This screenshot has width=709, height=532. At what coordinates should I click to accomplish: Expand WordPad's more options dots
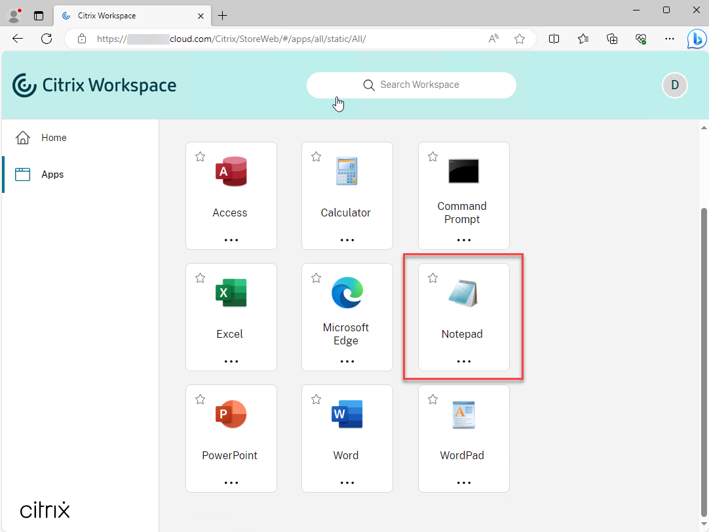463,483
